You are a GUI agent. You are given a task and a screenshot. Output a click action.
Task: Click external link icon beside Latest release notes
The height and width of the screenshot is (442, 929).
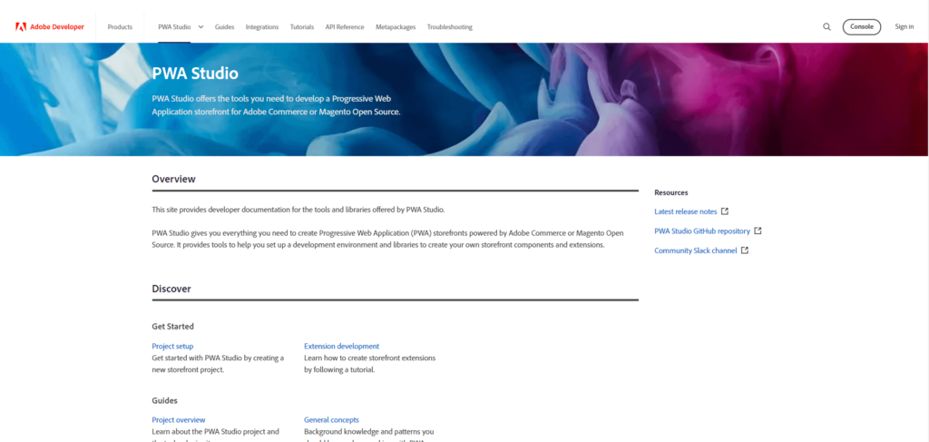pyautogui.click(x=725, y=211)
